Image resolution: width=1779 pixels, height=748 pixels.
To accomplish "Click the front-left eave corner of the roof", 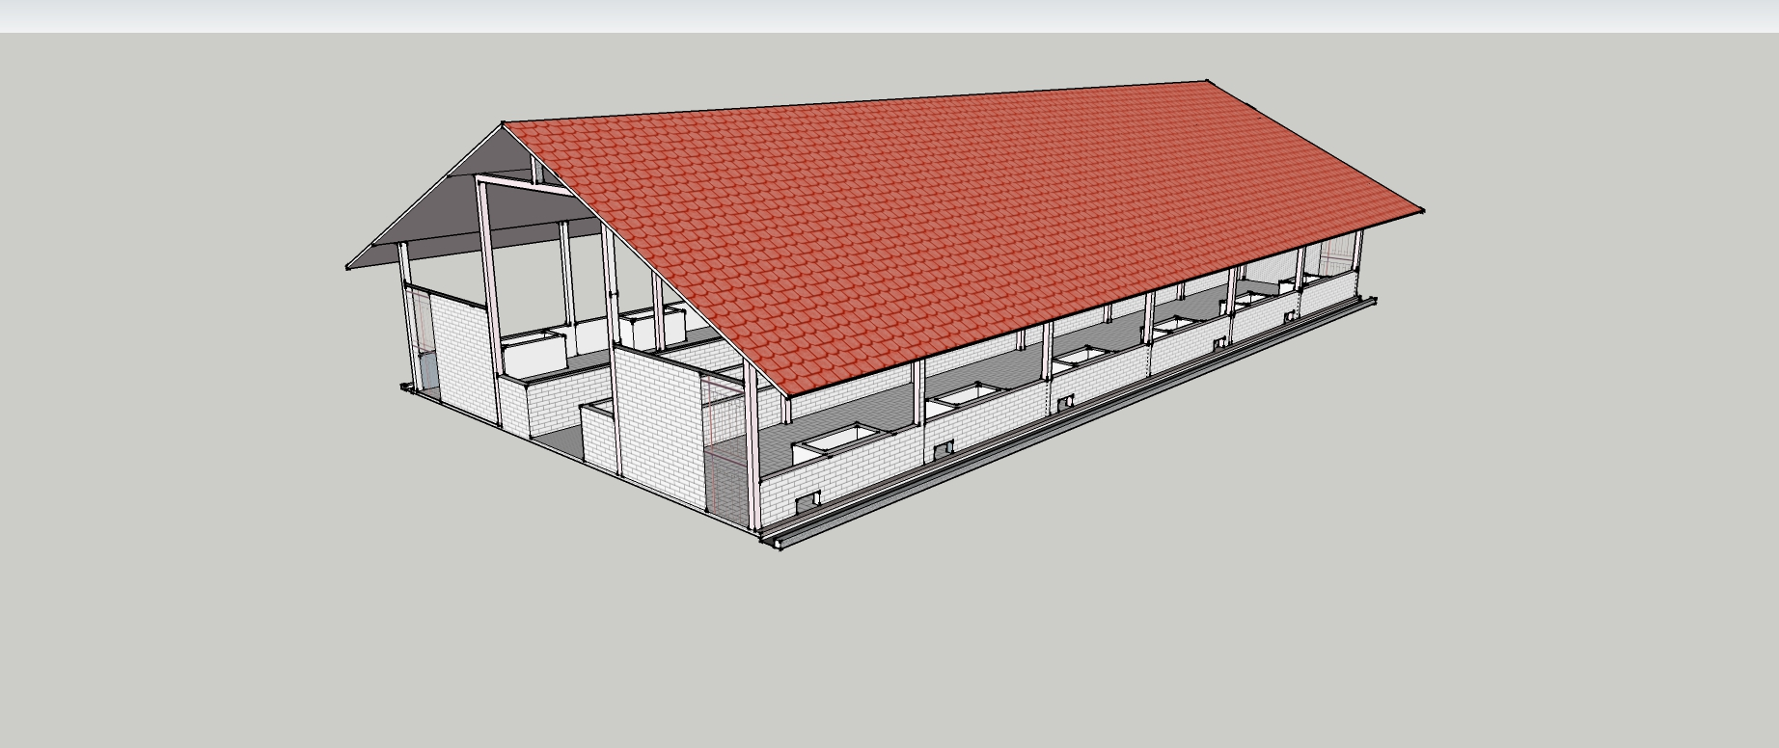I will click(348, 267).
